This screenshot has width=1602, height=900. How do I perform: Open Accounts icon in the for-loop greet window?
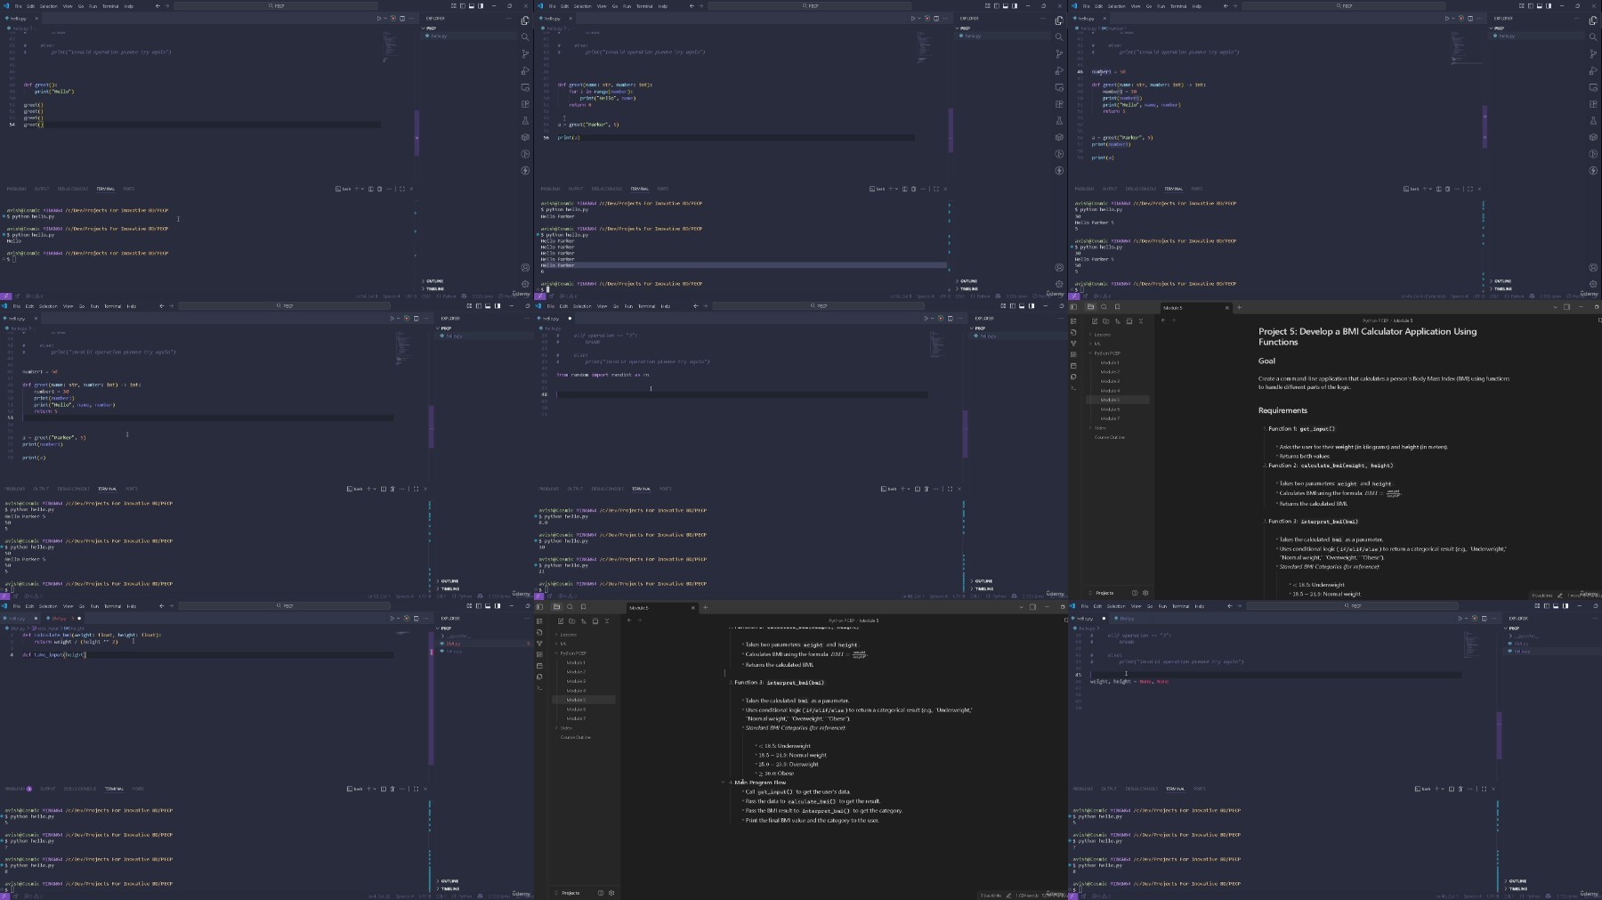(1059, 267)
